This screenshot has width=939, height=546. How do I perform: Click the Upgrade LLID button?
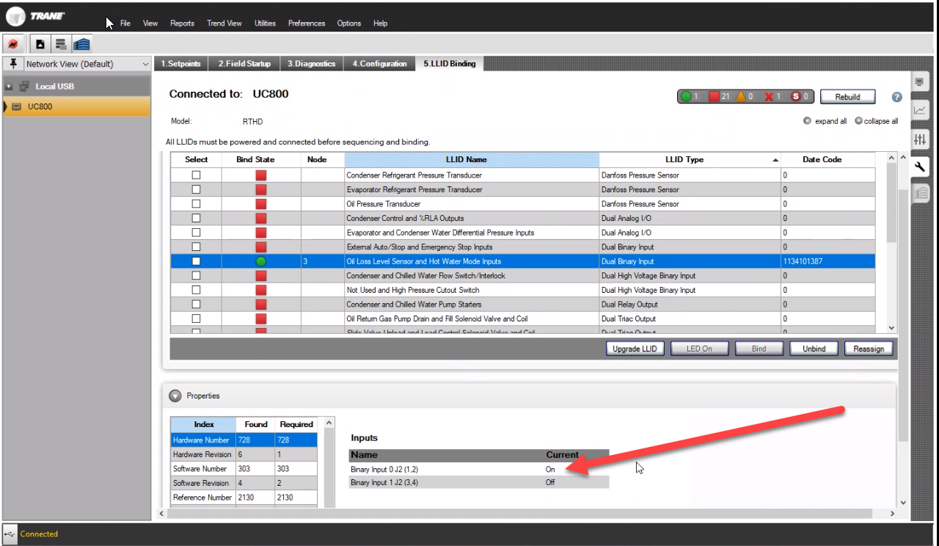[x=635, y=349]
